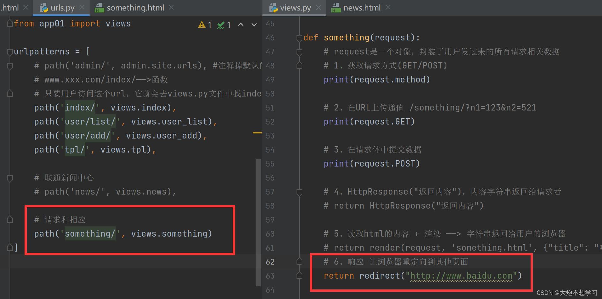
Task: Open the something.html tab
Action: pyautogui.click(x=135, y=8)
